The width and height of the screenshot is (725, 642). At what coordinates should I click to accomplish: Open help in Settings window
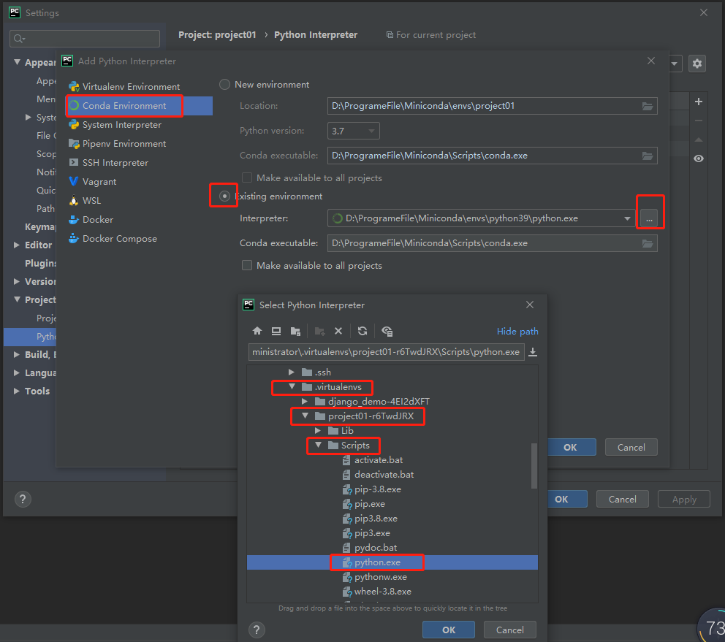pos(23,499)
